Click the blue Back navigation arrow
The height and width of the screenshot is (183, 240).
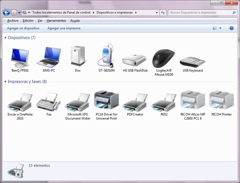tap(6, 13)
